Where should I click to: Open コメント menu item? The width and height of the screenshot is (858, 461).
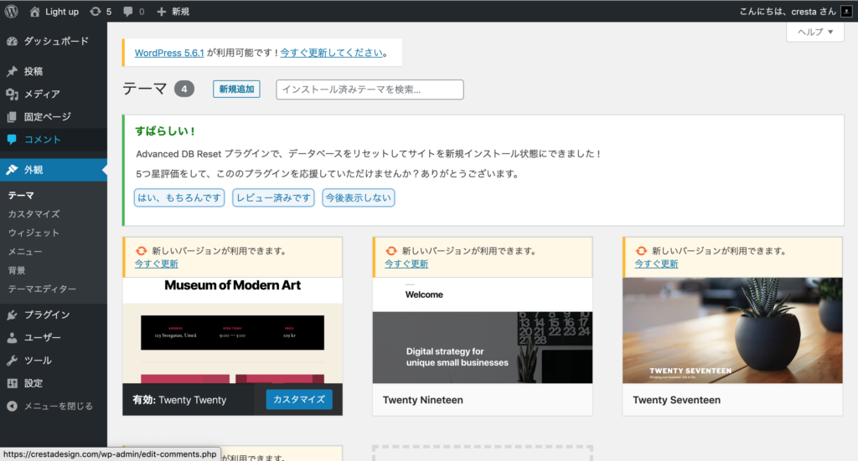coord(54,139)
